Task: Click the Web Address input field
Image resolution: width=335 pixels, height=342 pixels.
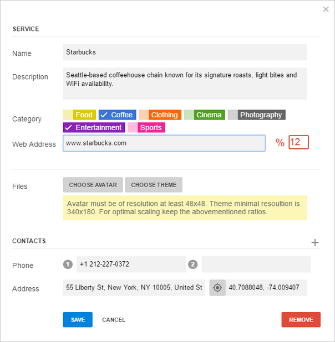Action: [x=164, y=143]
